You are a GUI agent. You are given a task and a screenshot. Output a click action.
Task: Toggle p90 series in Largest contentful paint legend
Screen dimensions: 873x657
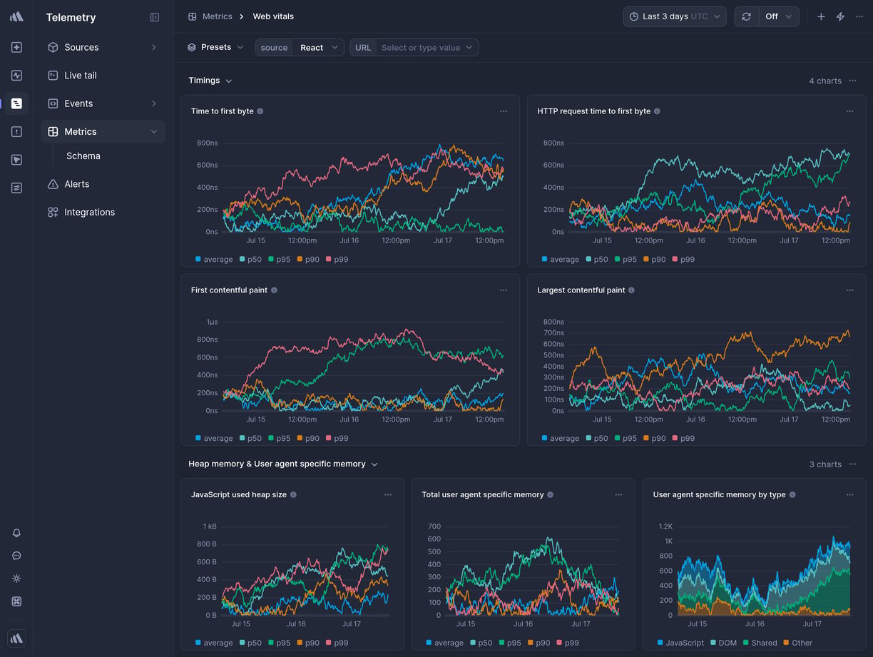tap(654, 439)
